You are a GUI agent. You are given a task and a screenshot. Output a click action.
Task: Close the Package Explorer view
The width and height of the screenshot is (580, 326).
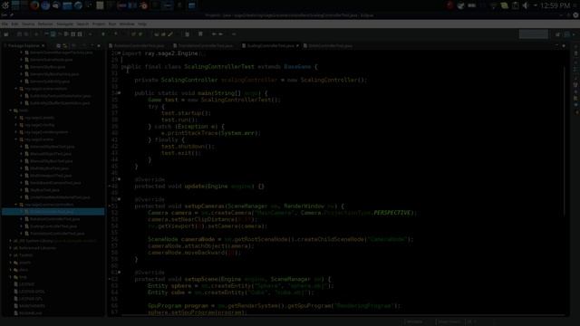[43, 46]
